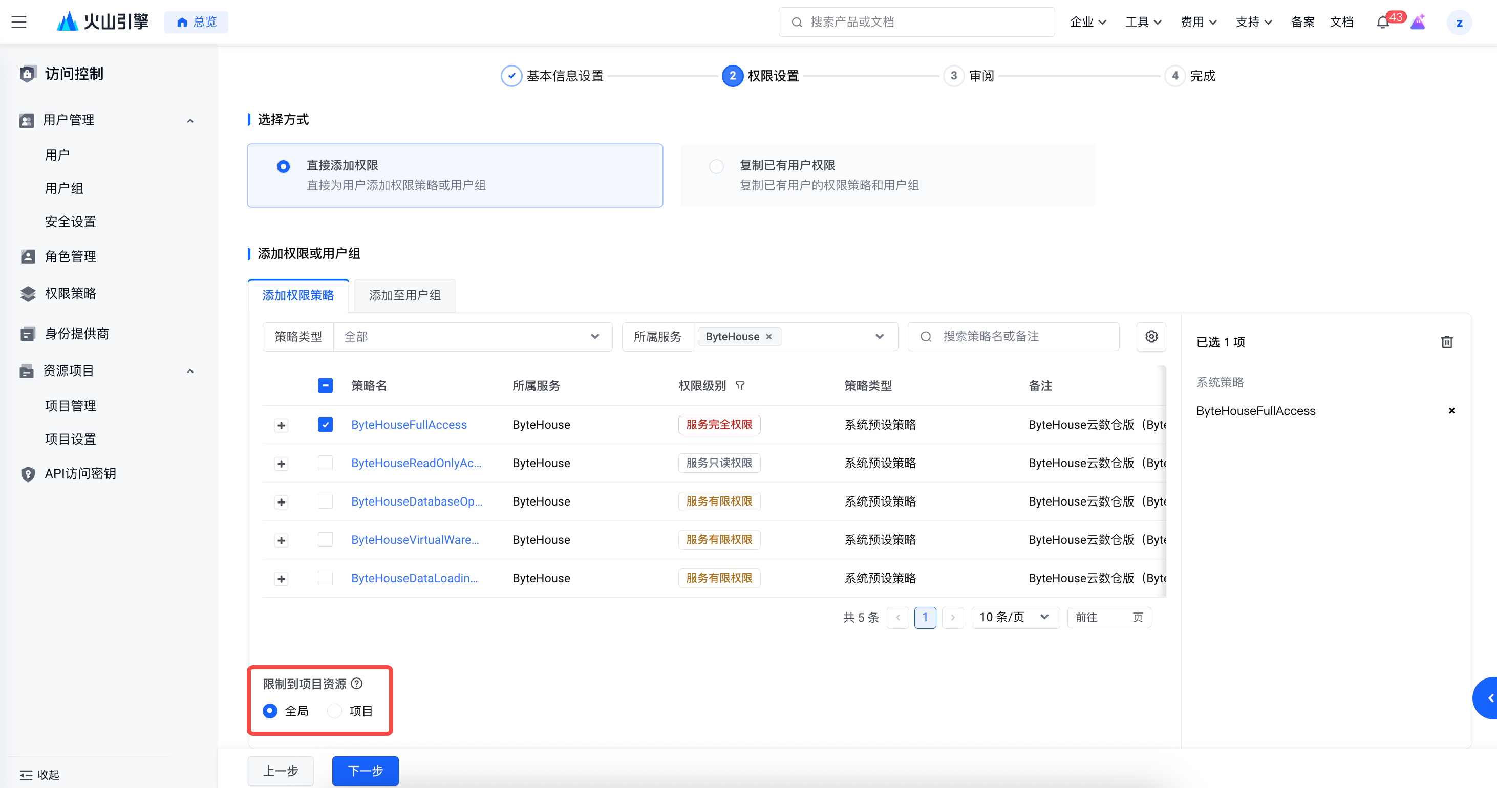The width and height of the screenshot is (1497, 788).
Task: Click the 下一步 button
Action: pos(365,771)
